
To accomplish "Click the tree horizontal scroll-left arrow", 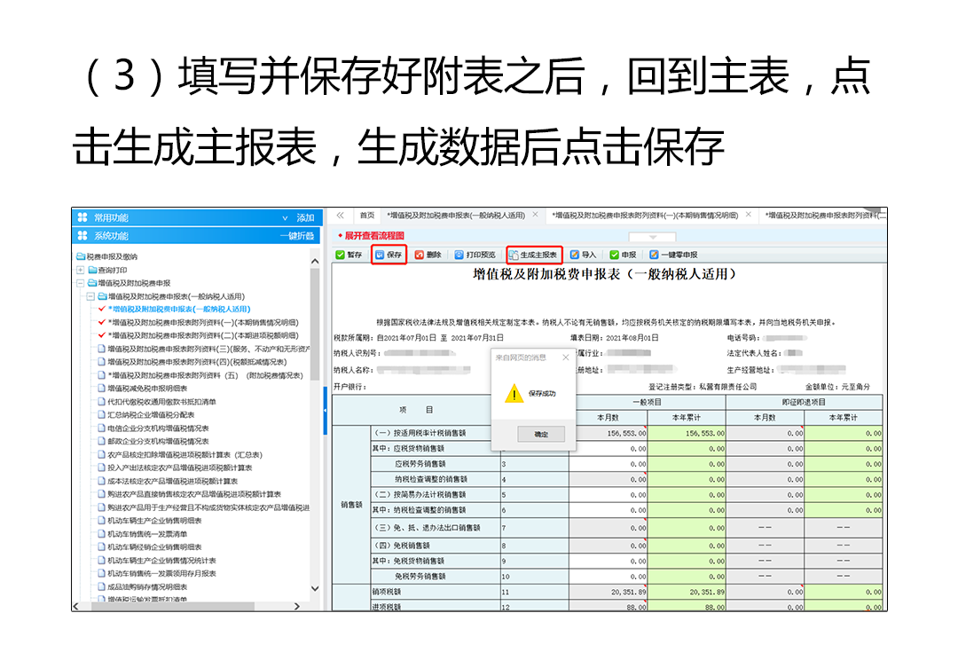I will (x=75, y=606).
